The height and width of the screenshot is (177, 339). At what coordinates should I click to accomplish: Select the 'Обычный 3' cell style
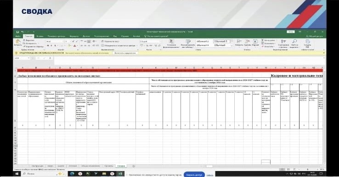click(x=221, y=41)
